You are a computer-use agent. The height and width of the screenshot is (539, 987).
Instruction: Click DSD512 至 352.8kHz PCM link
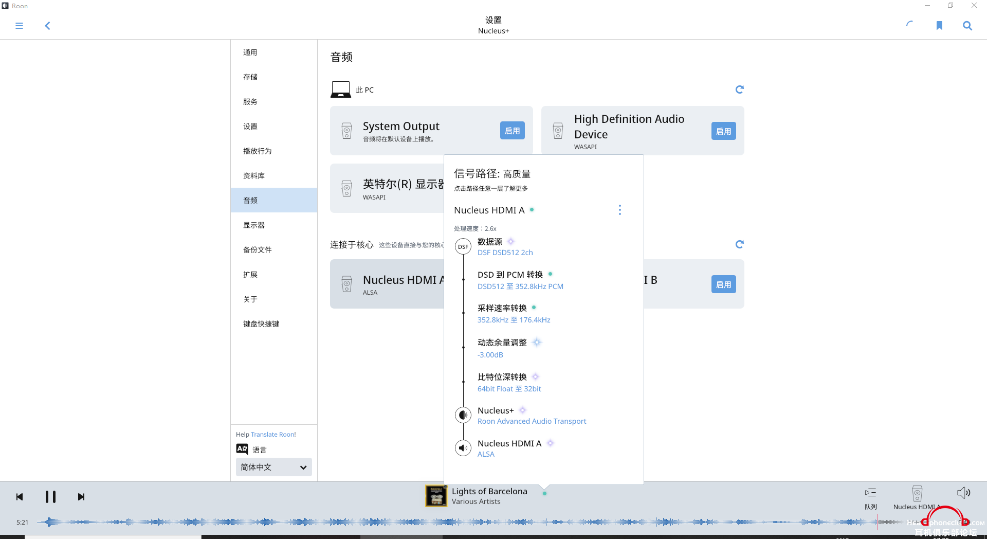pyautogui.click(x=520, y=286)
